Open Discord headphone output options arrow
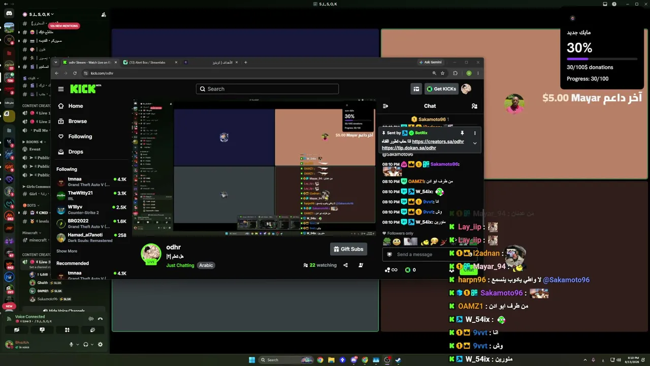The width and height of the screenshot is (650, 366). 92,345
